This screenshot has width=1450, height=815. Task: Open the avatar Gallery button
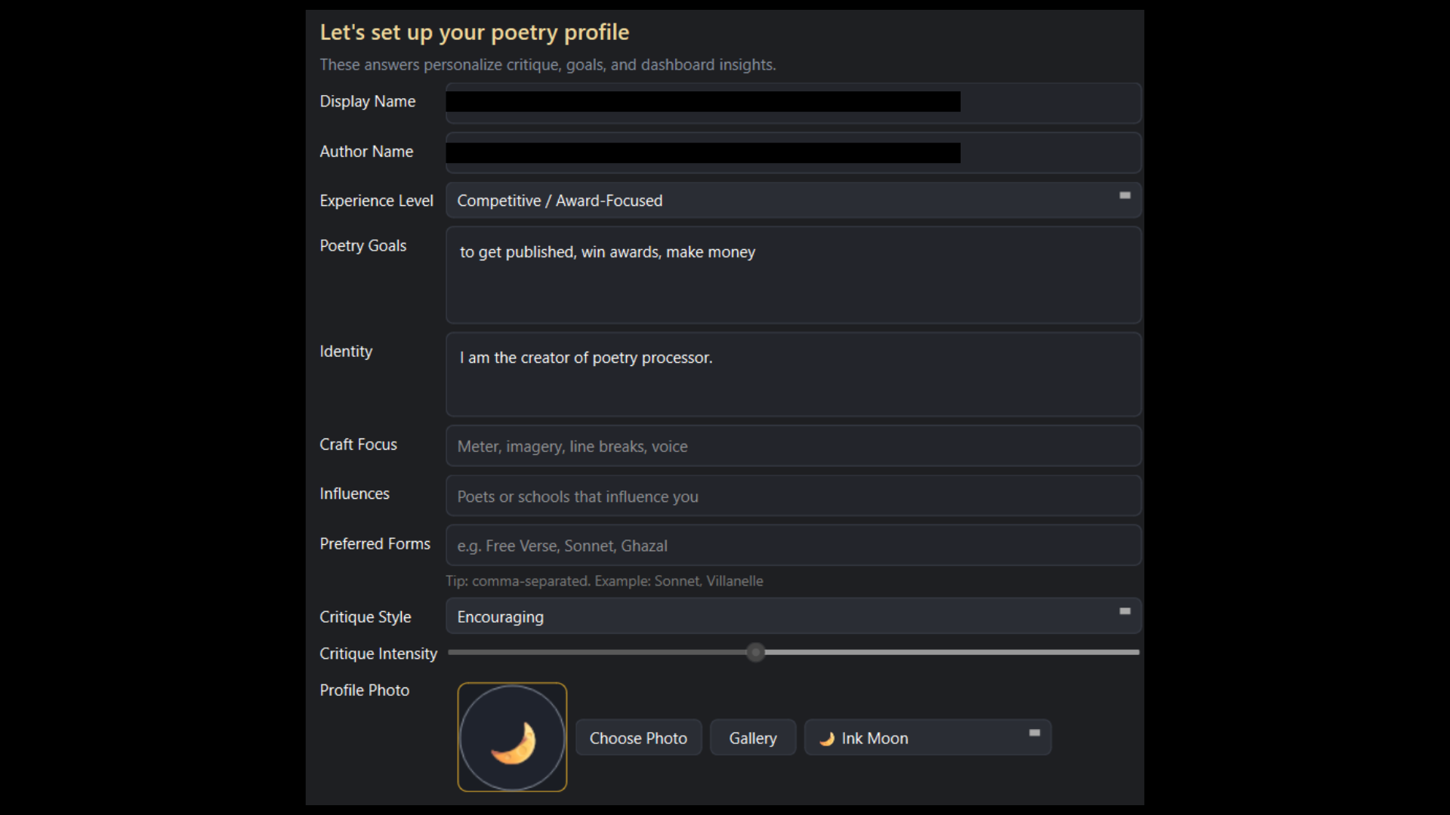point(752,738)
